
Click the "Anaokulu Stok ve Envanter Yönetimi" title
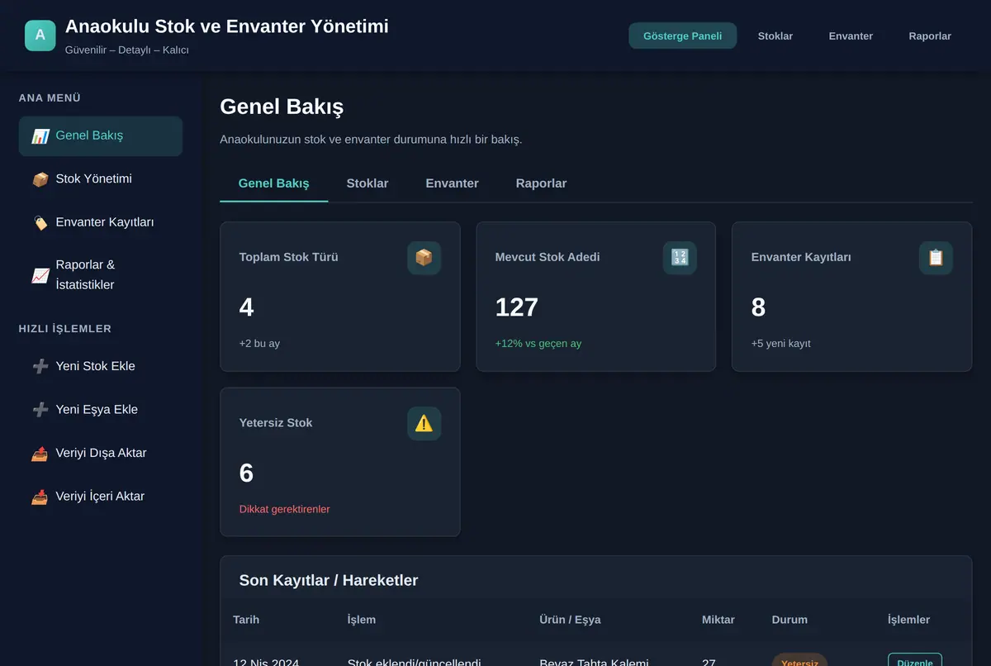click(x=227, y=26)
